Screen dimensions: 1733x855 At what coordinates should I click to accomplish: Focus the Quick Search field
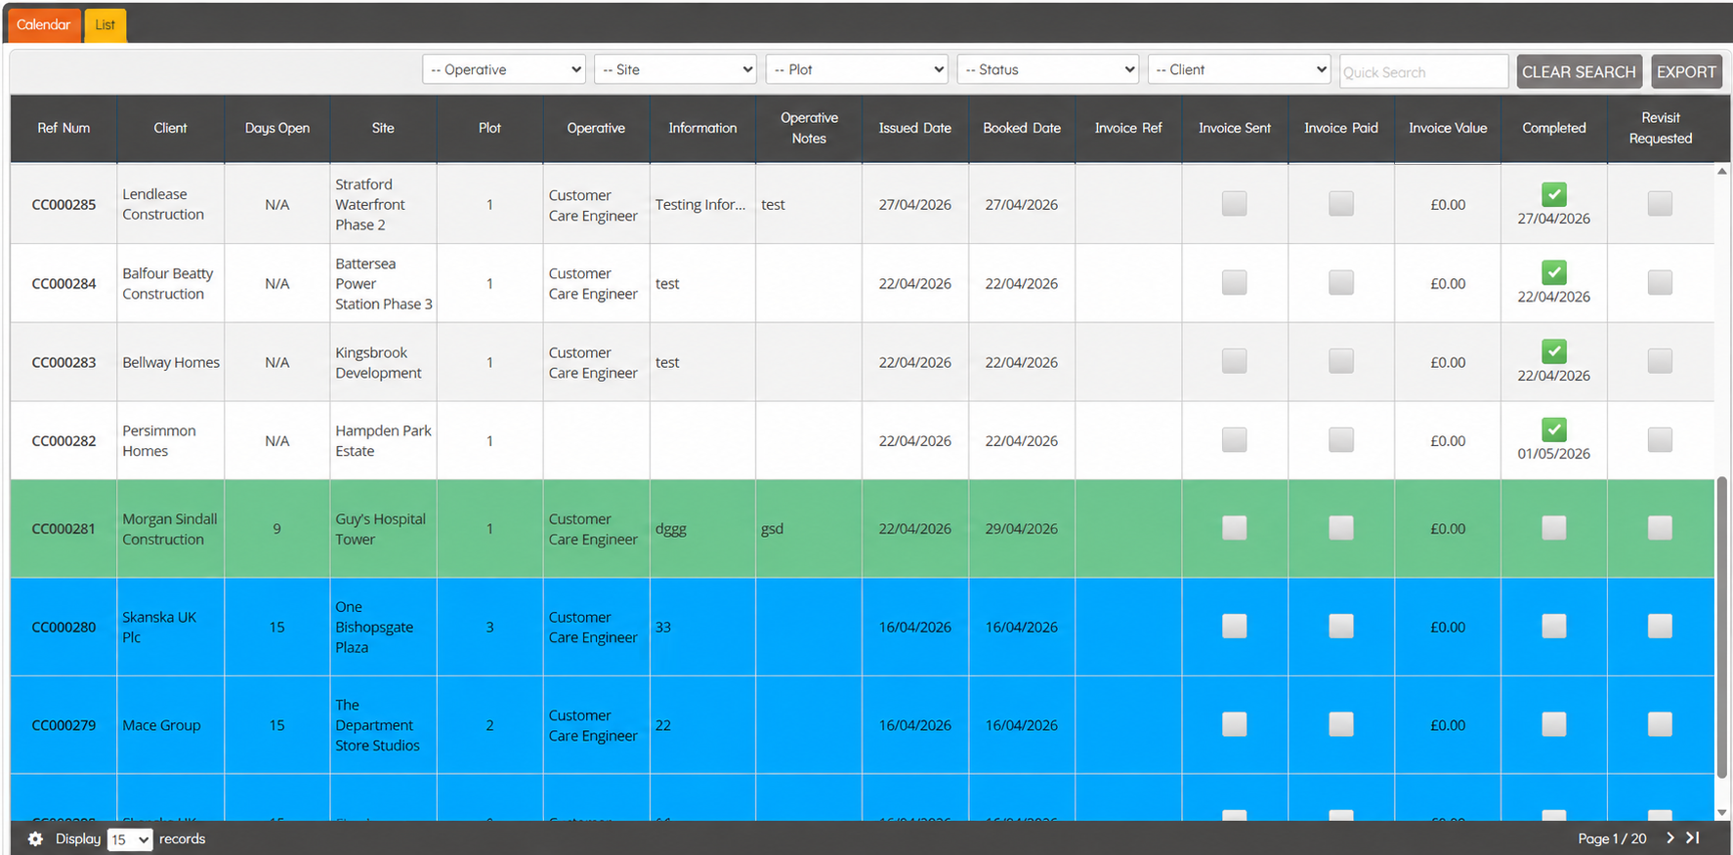click(x=1423, y=71)
